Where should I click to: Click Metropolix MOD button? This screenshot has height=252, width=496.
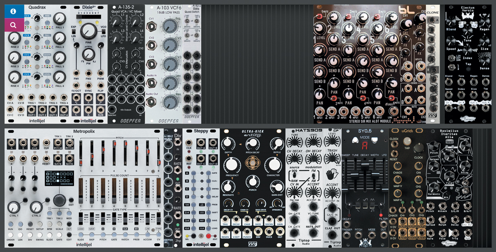[69, 214]
